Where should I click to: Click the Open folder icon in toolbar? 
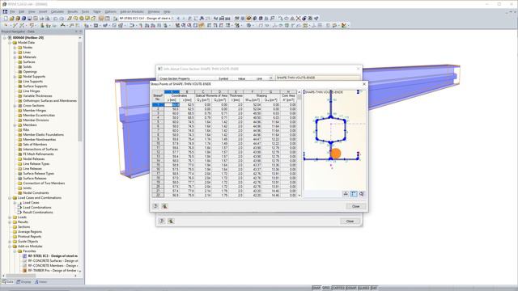coord(11,19)
